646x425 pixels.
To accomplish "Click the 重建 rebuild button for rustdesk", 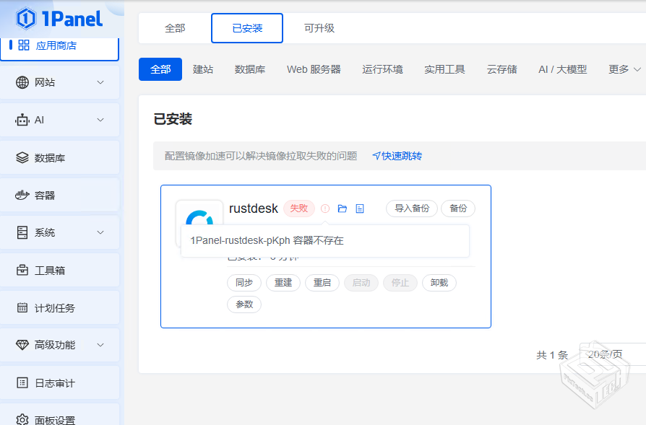I will pos(283,283).
